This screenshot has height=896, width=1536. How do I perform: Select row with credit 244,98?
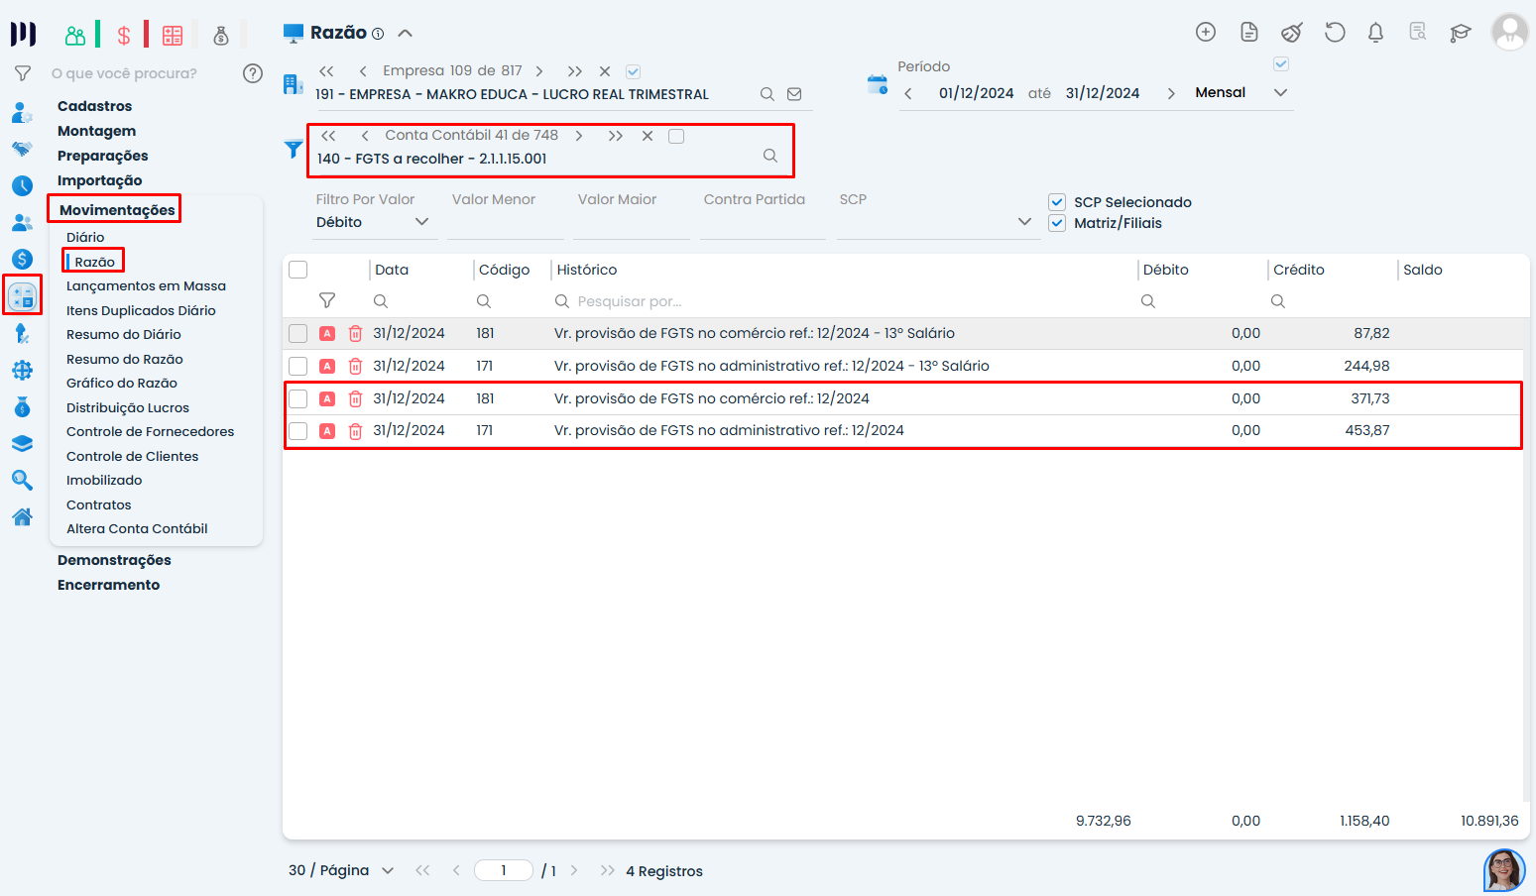298,367
